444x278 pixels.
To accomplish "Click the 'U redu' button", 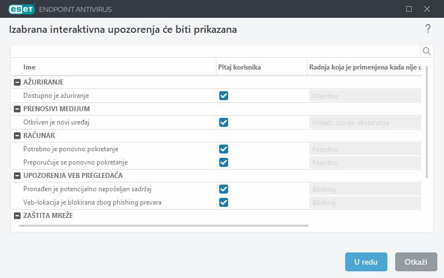I will coord(366,262).
